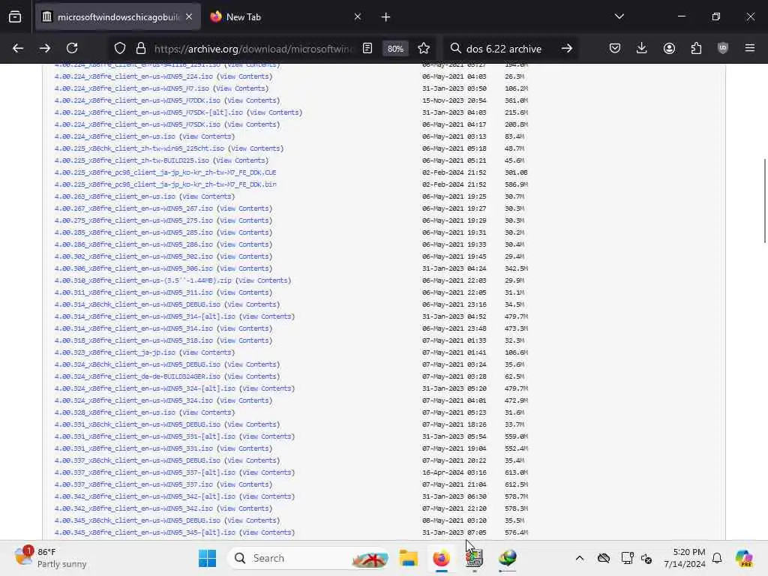Open 4.00.328 client_en-us.iso link
The width and height of the screenshot is (768, 576).
115,412
